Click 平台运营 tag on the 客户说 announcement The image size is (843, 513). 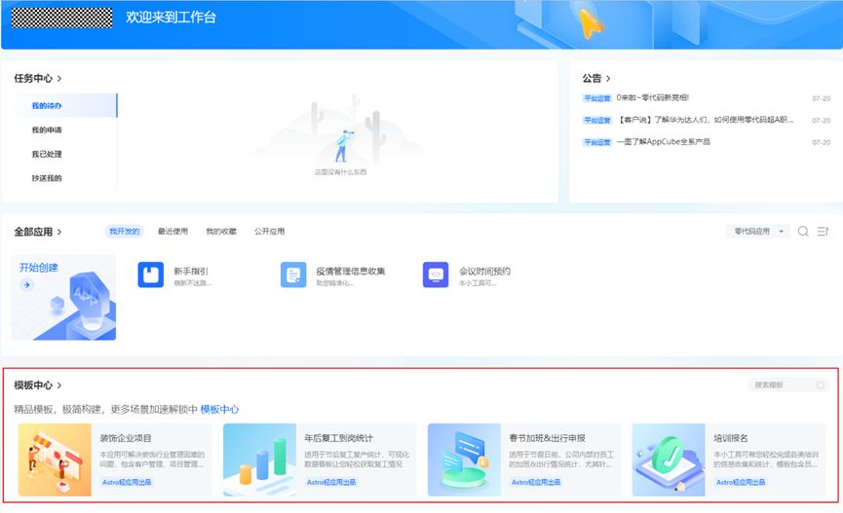pos(597,121)
